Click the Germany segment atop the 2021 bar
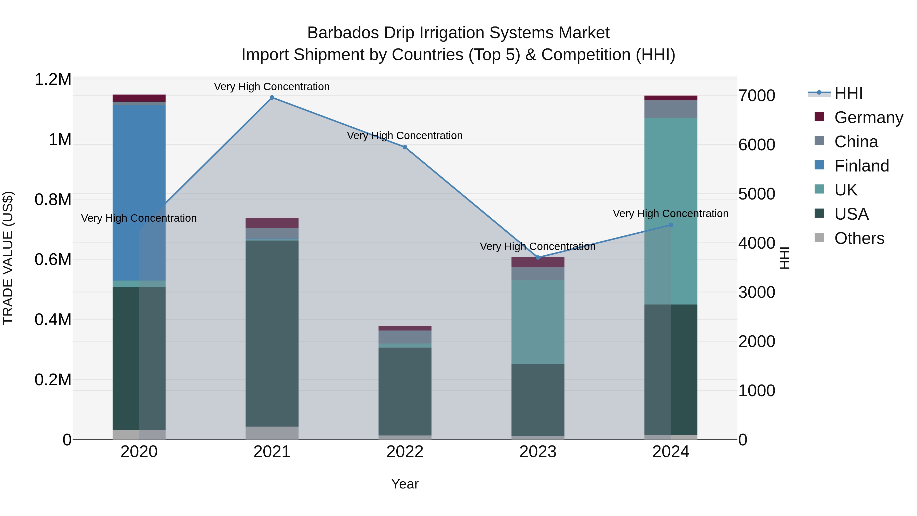 [x=272, y=223]
